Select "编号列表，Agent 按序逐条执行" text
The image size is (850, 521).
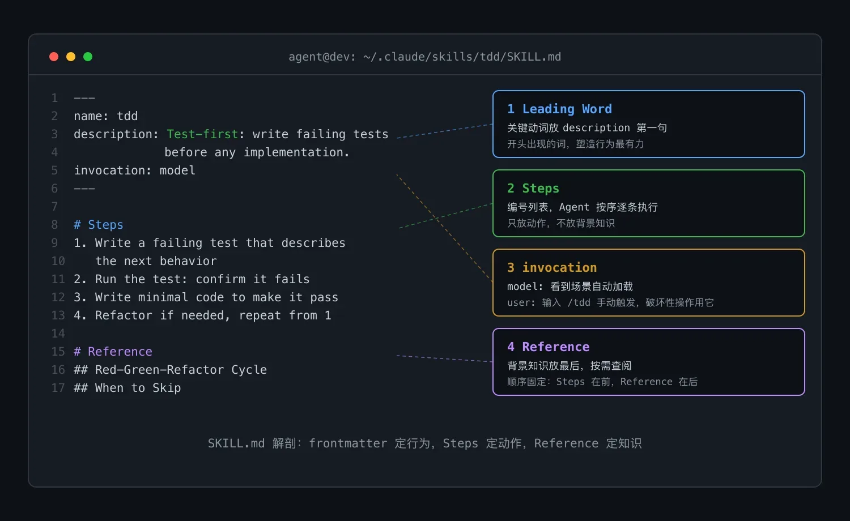point(583,207)
